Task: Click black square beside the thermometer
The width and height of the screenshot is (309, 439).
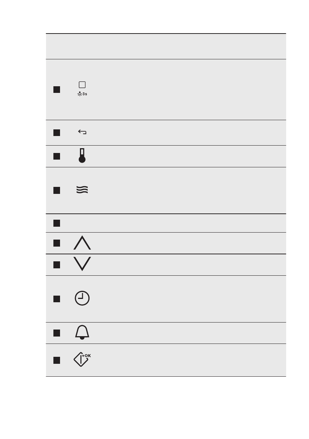Action: coord(56,156)
